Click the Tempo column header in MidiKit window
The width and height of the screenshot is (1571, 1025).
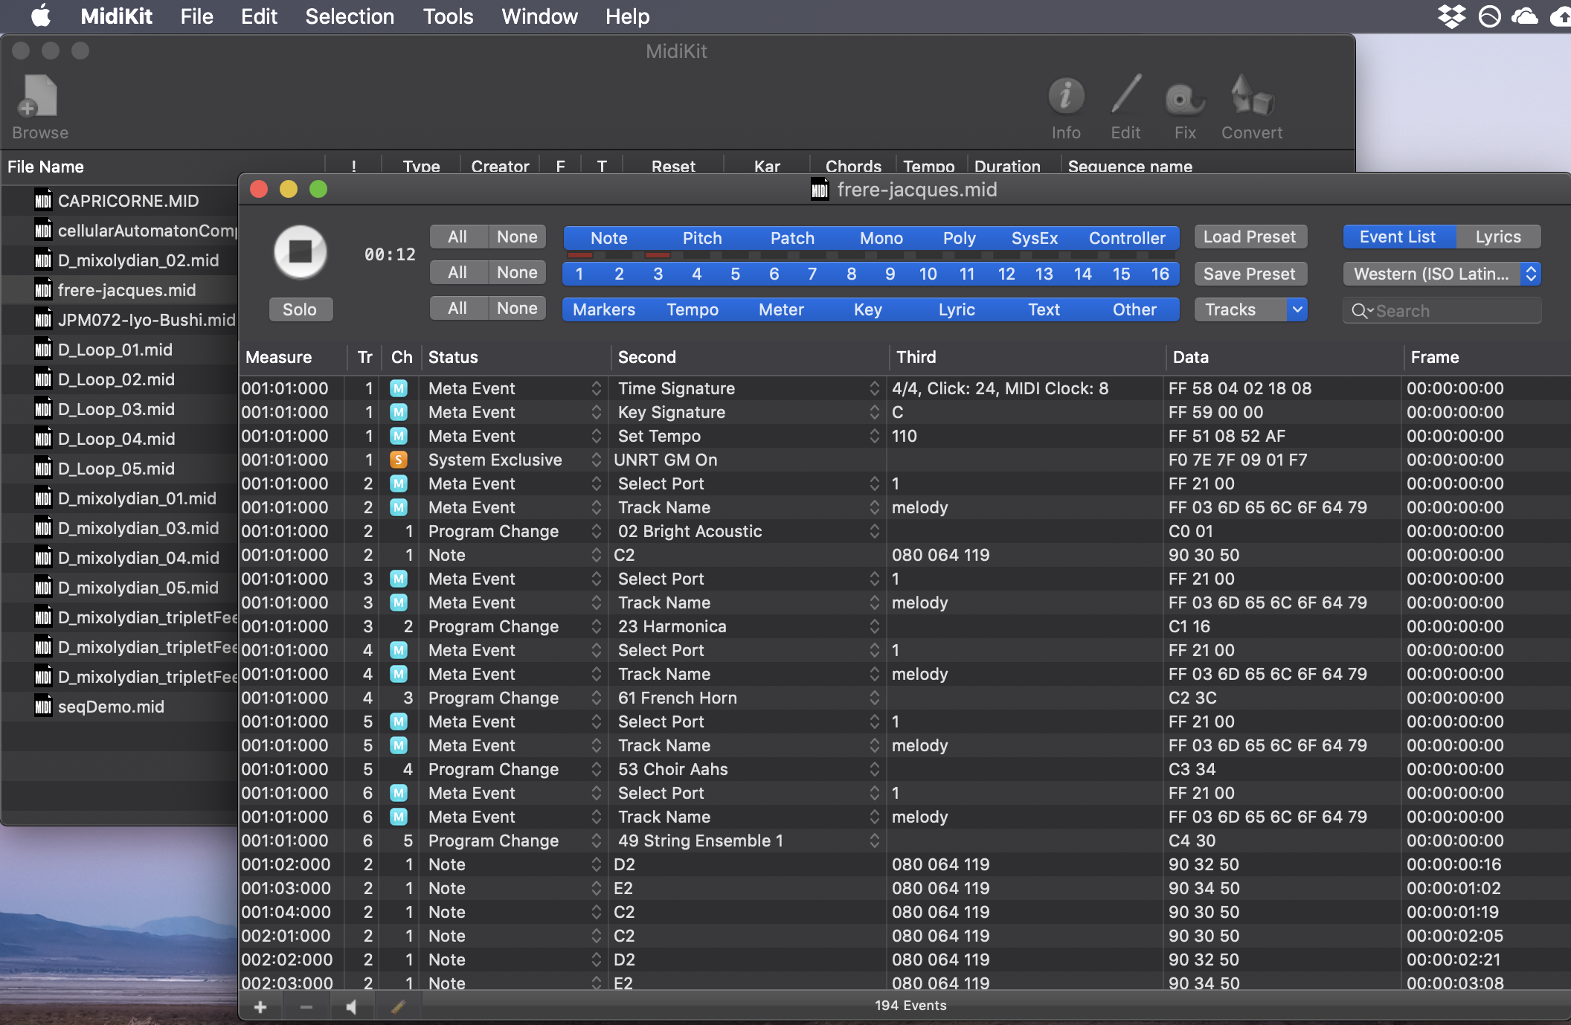pos(928,166)
